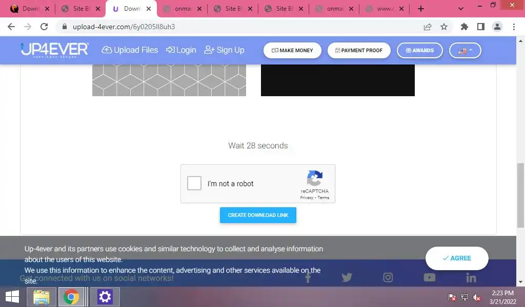525x307 pixels.
Task: Reload the current page
Action: point(44,27)
